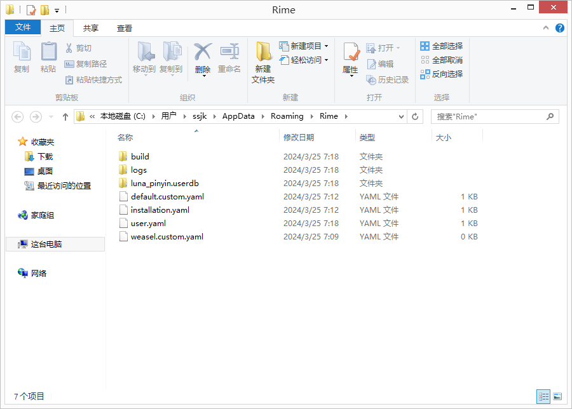Switch to large icons view in status bar

(x=557, y=396)
